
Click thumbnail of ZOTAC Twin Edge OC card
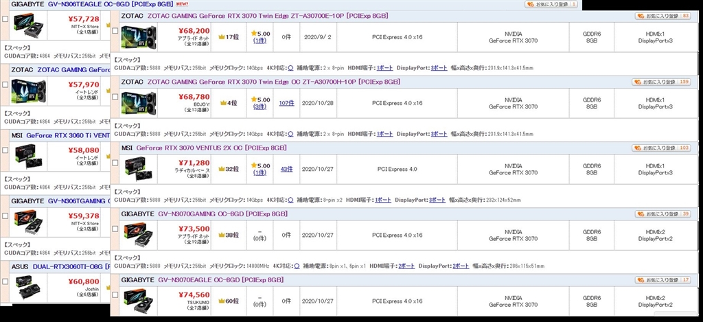(x=138, y=103)
